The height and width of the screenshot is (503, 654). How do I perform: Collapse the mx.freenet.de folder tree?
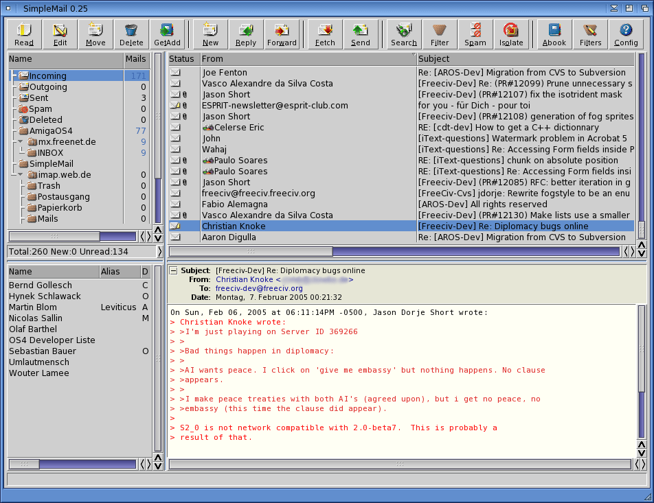21,142
